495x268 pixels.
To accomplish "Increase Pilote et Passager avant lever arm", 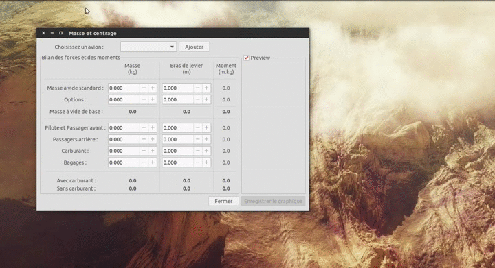I will pyautogui.click(x=206, y=127).
